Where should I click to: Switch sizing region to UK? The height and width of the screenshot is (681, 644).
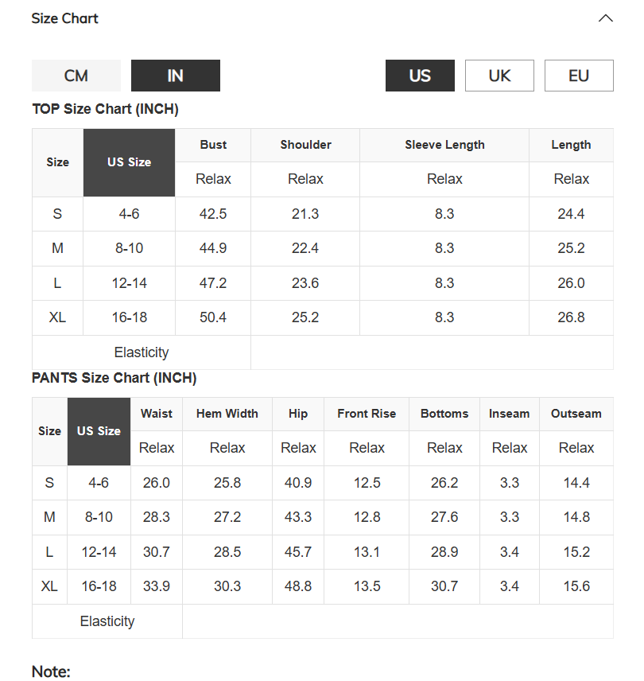coord(499,76)
